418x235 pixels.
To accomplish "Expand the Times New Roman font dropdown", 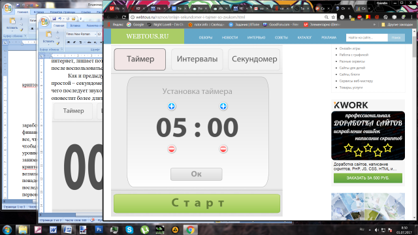I will pos(95,34).
